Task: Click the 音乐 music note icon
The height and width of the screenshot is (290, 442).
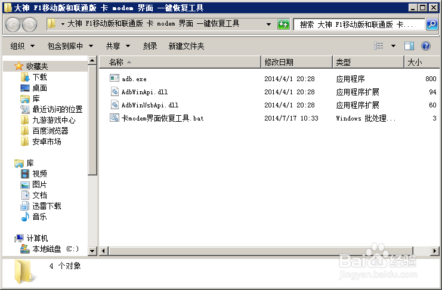Action: [25, 217]
